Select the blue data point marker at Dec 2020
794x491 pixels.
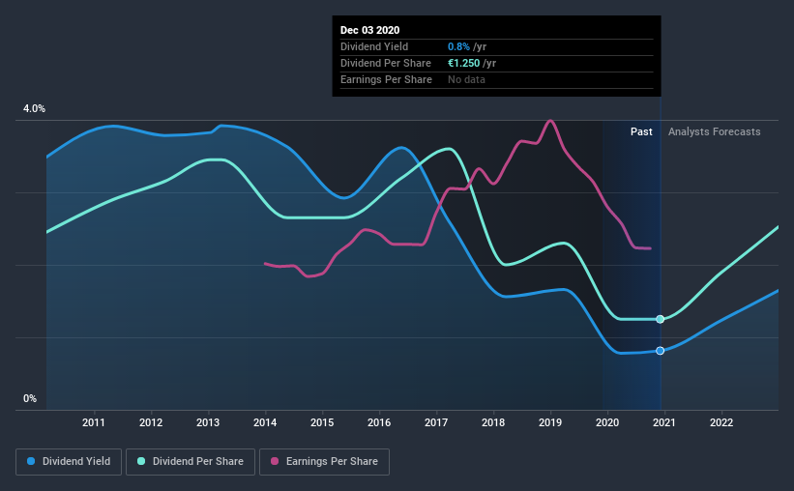coord(660,351)
